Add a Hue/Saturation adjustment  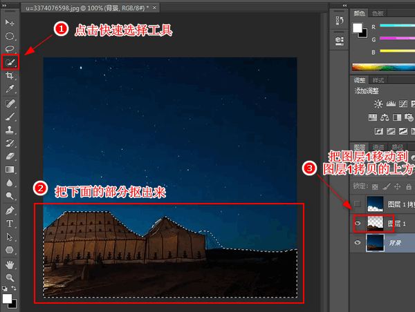(x=373, y=117)
